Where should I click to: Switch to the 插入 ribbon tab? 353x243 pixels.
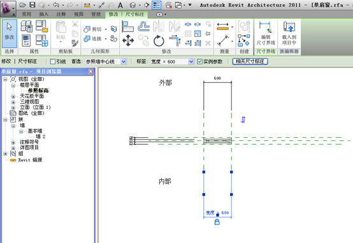pos(44,14)
